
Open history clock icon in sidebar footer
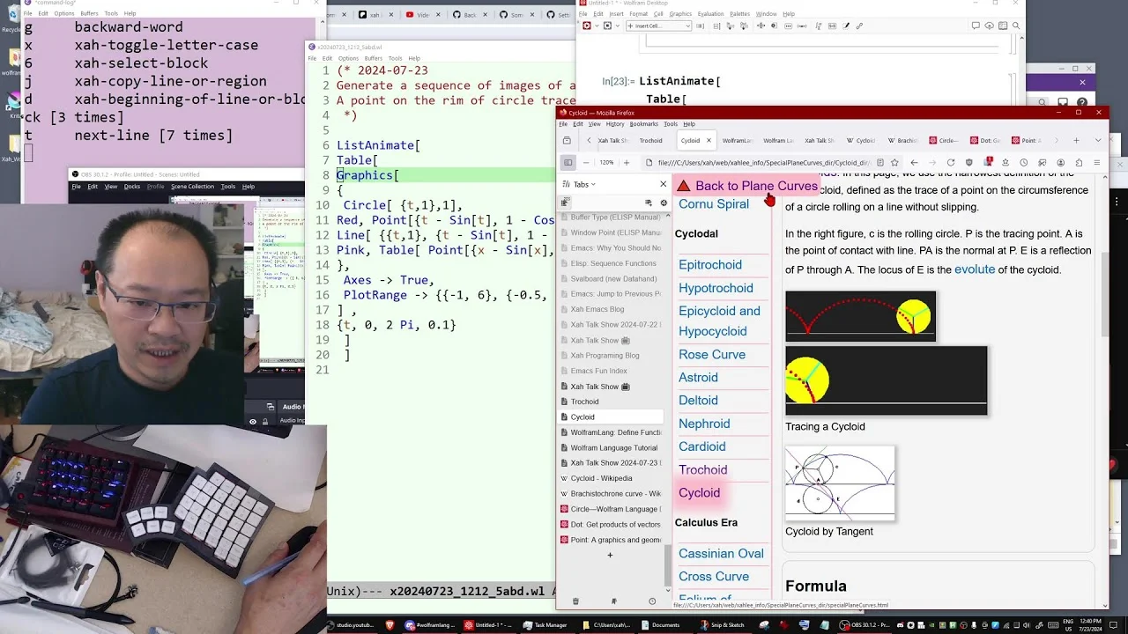[x=652, y=601]
